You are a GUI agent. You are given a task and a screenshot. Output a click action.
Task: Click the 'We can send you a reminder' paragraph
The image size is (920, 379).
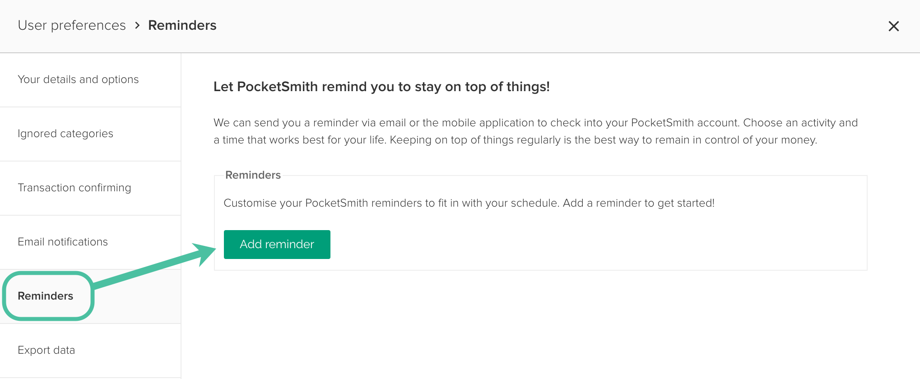(x=535, y=131)
